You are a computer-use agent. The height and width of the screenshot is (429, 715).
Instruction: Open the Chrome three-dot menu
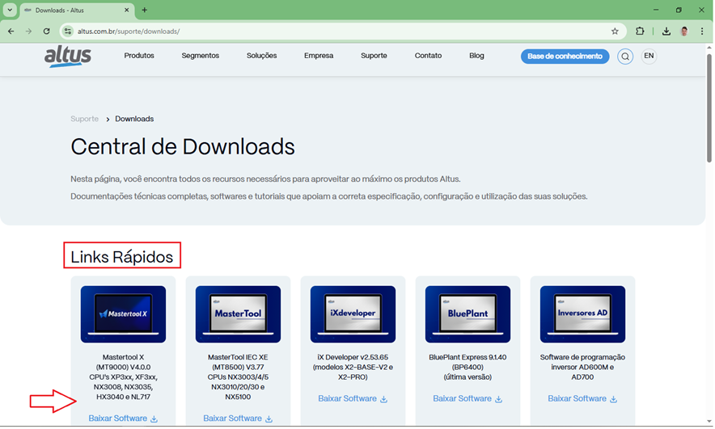(702, 32)
